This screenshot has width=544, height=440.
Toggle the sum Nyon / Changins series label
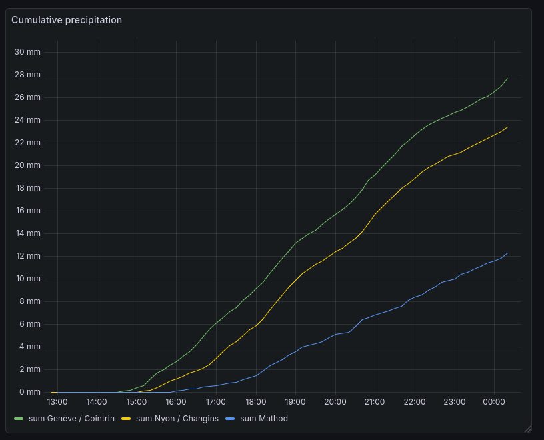(x=177, y=419)
